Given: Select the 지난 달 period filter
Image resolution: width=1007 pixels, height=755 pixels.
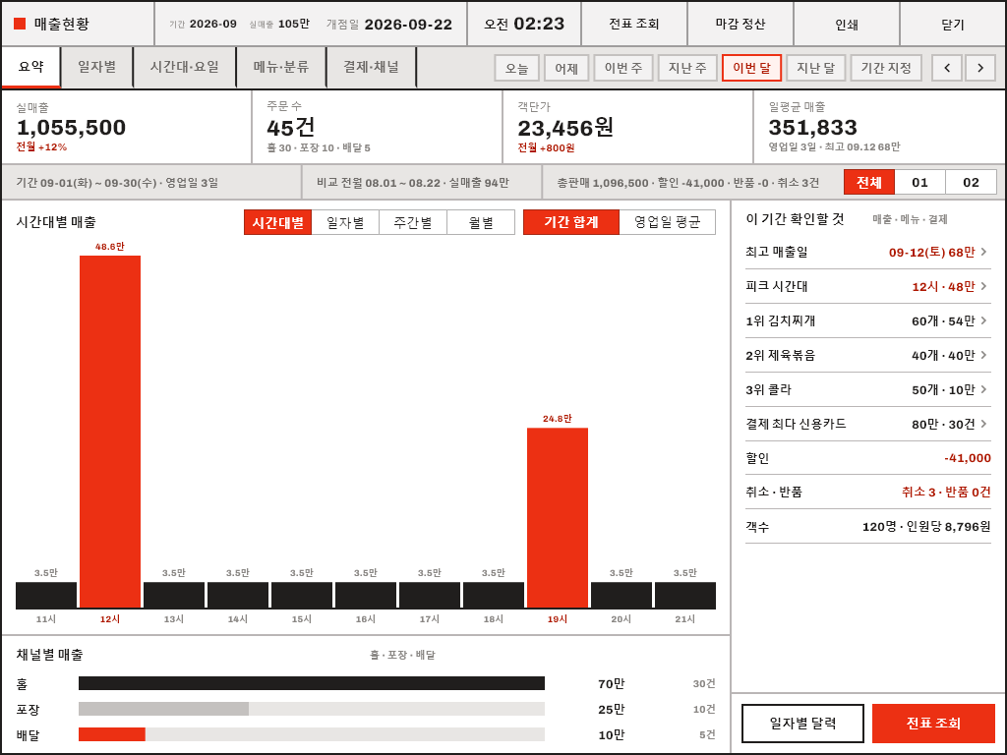Looking at the screenshot, I should (x=815, y=68).
